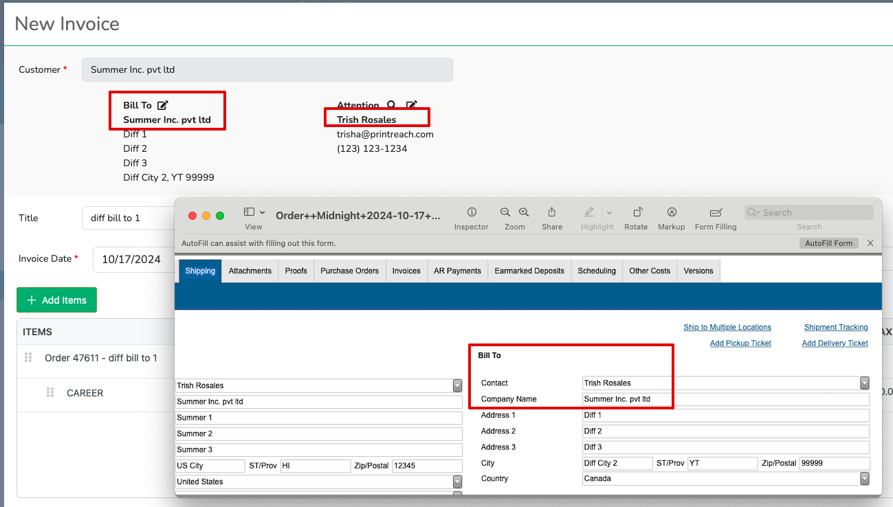Click the Title field diff bill to 1
This screenshot has width=893, height=507.
(129, 218)
